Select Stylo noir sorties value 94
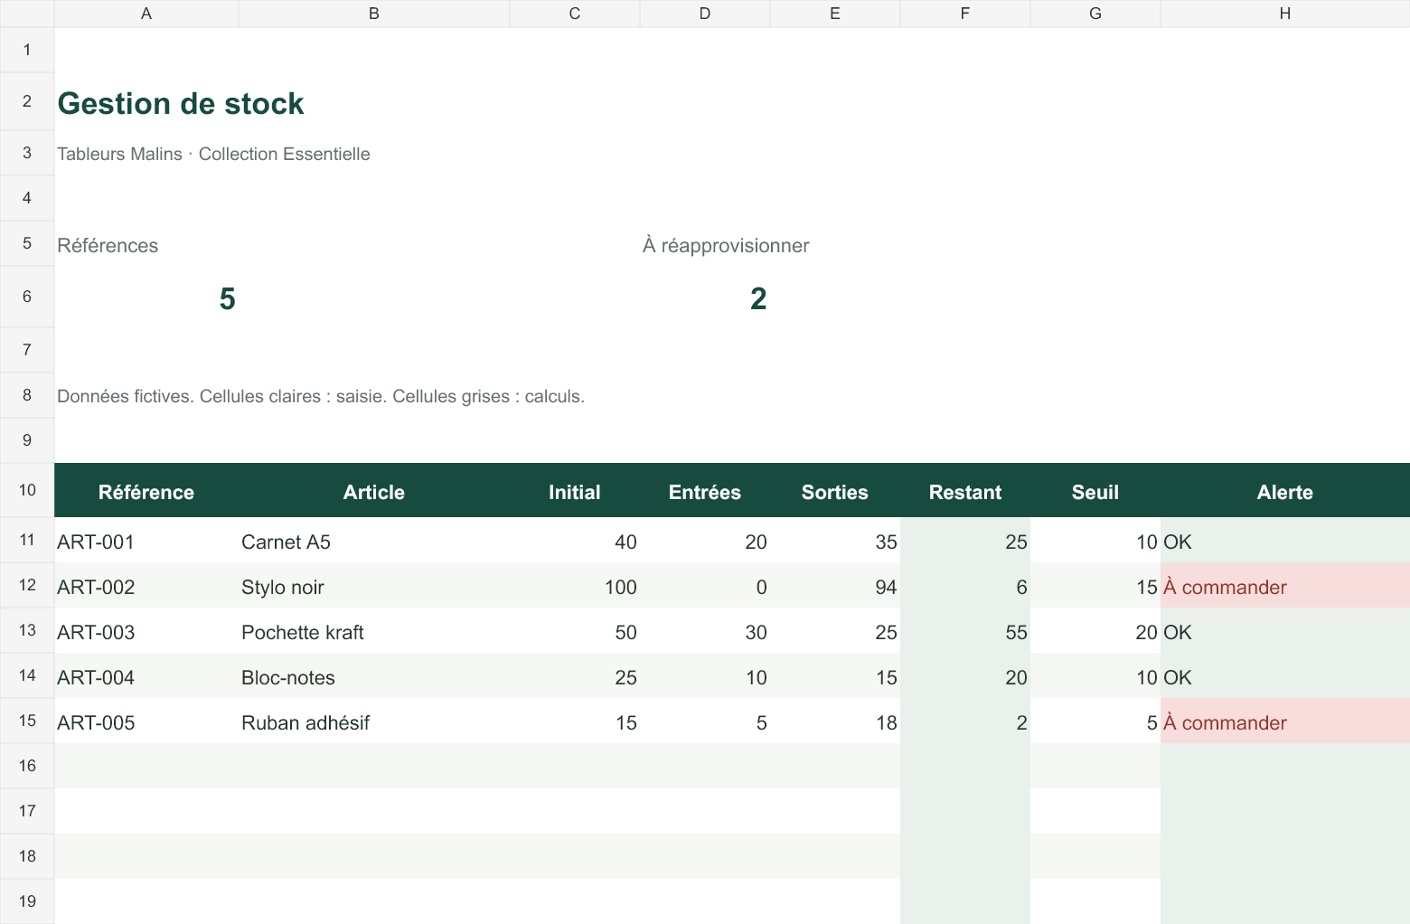This screenshot has height=924, width=1410. pyautogui.click(x=835, y=586)
